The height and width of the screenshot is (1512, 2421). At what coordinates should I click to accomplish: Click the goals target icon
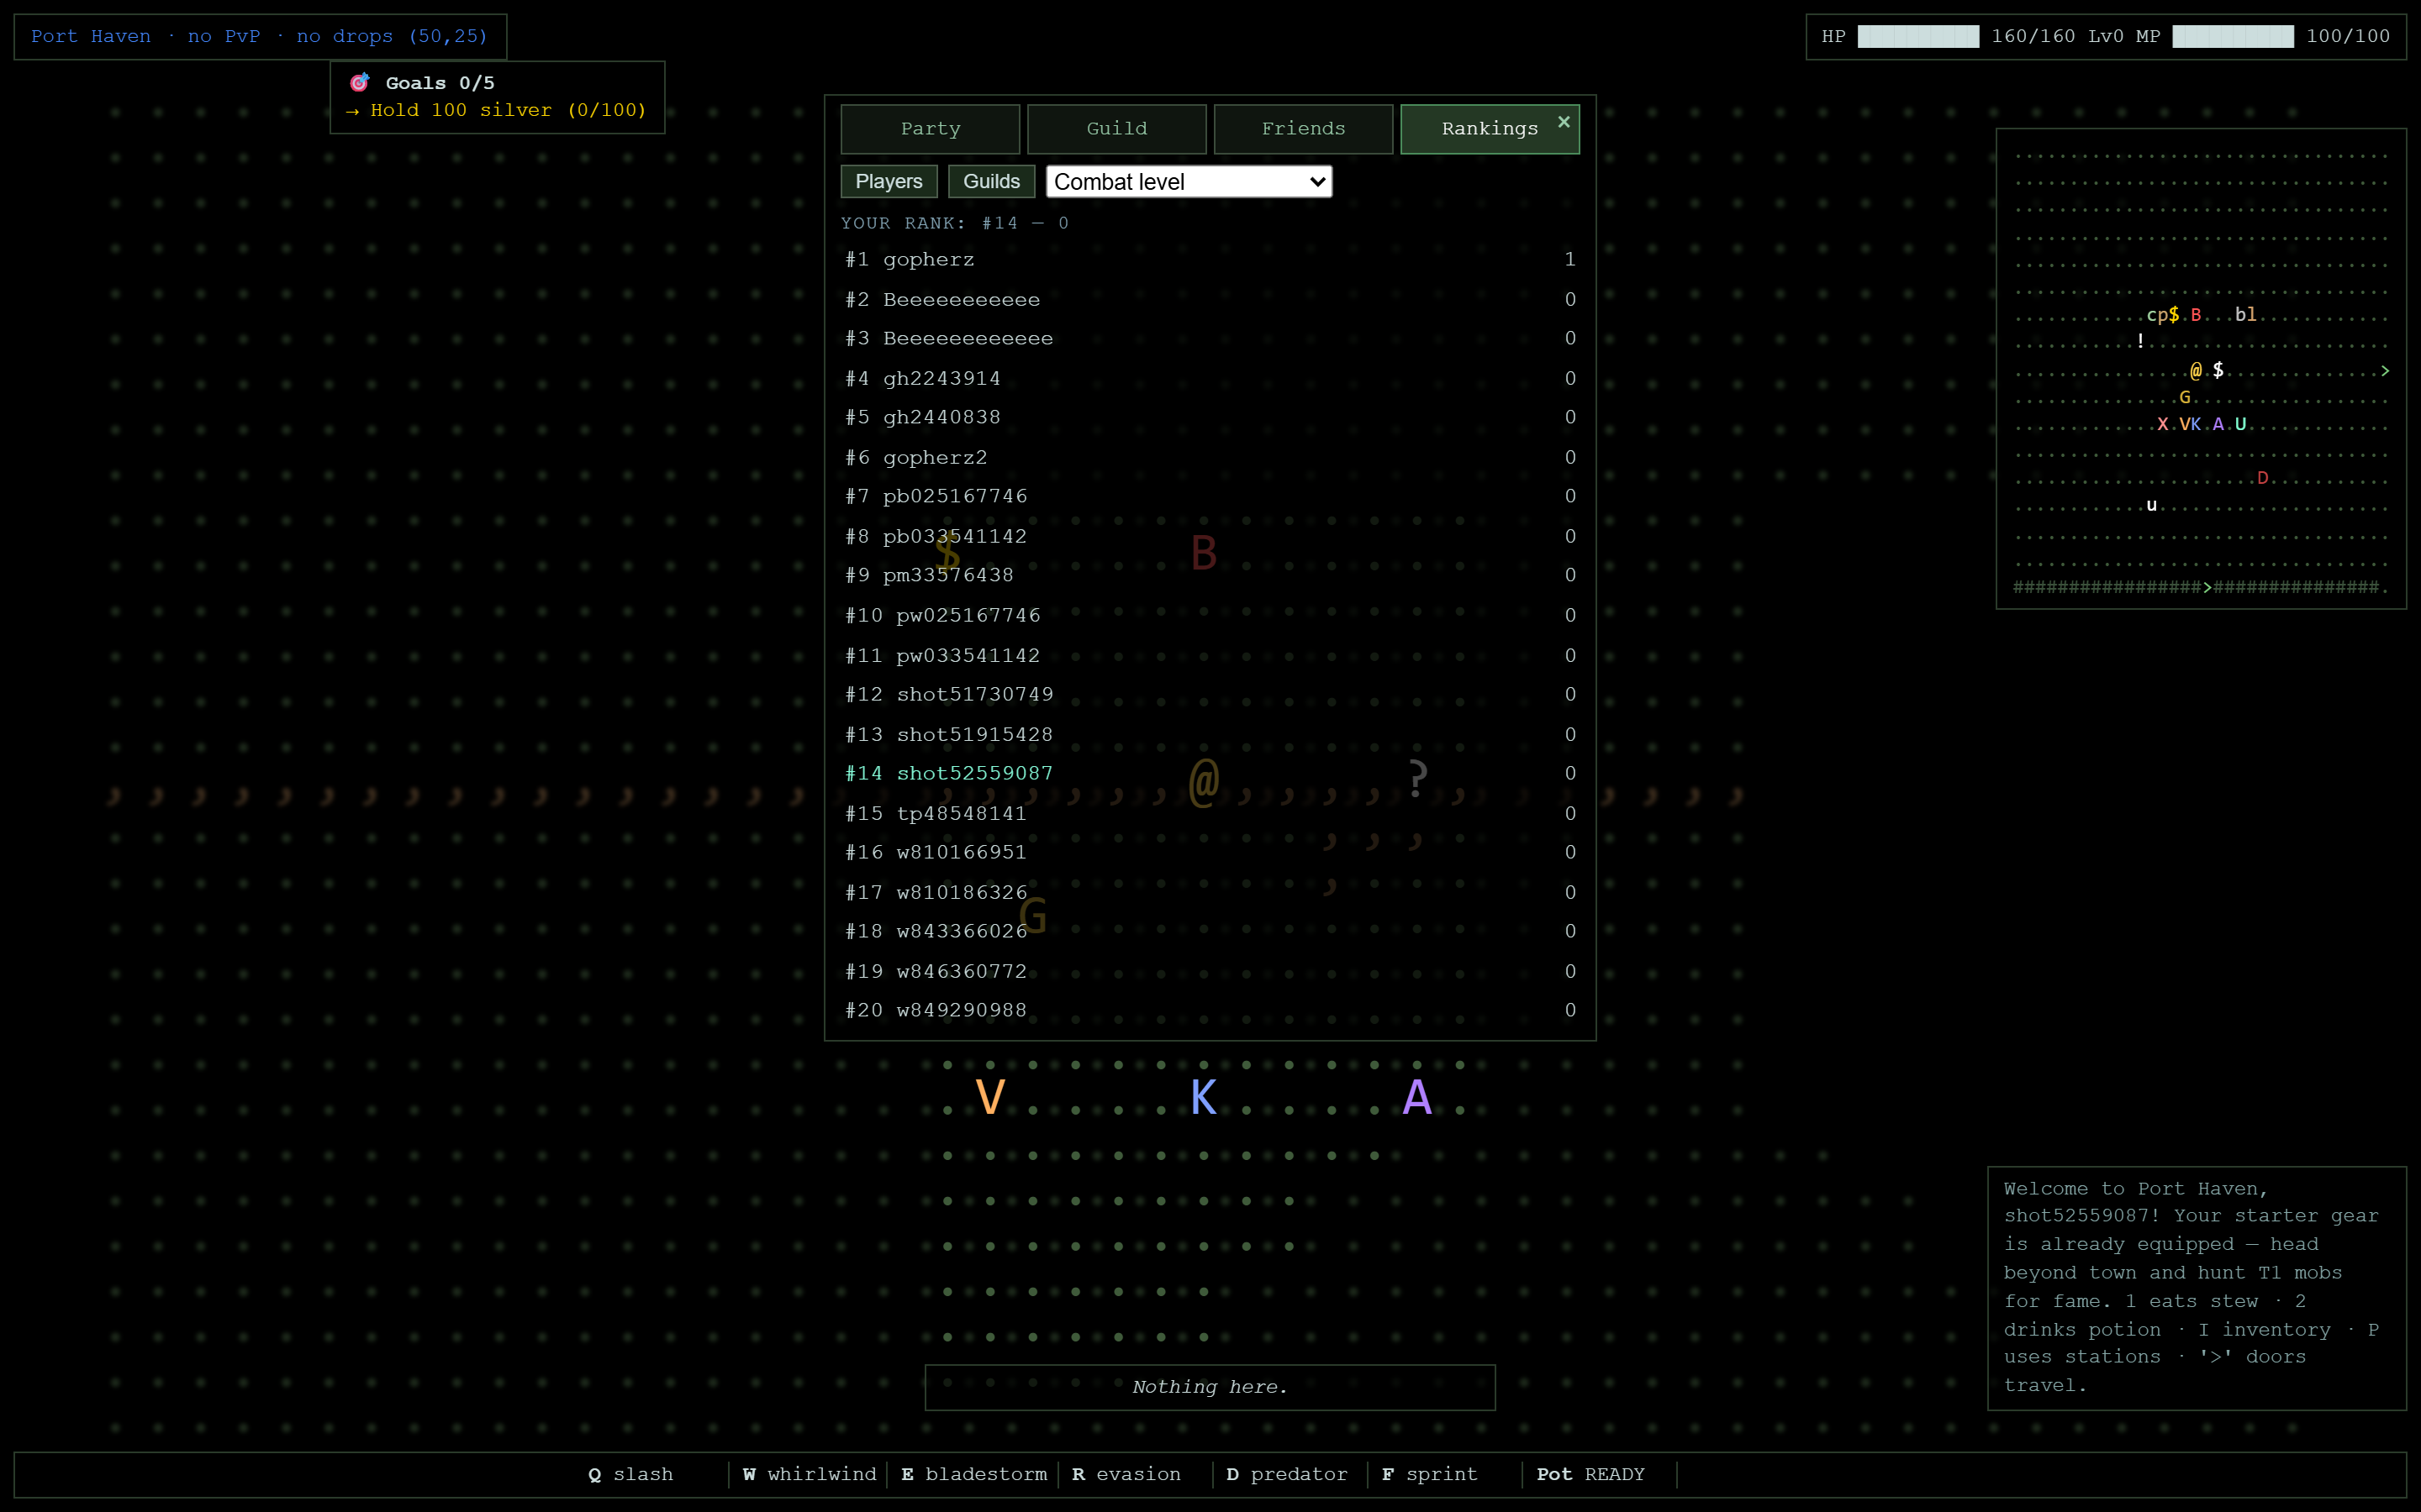359,82
